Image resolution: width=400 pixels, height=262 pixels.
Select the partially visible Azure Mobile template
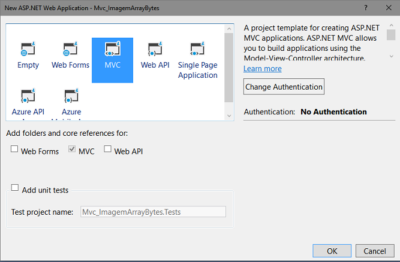[71, 103]
